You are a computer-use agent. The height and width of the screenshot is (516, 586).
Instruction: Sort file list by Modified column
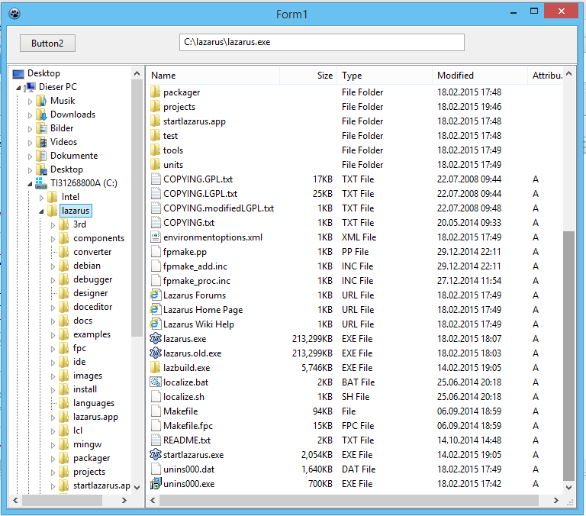coord(479,76)
